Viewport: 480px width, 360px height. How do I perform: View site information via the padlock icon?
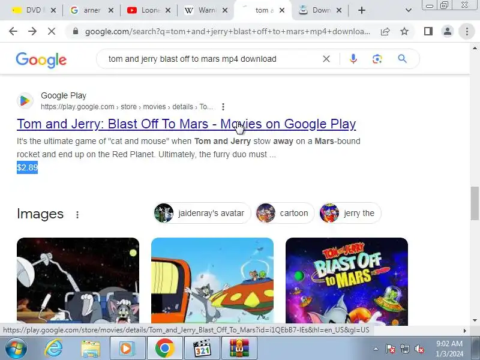coord(76,31)
